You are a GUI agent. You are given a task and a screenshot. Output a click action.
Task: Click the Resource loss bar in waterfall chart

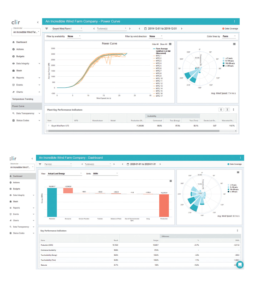pyautogui.click(x=68, y=190)
